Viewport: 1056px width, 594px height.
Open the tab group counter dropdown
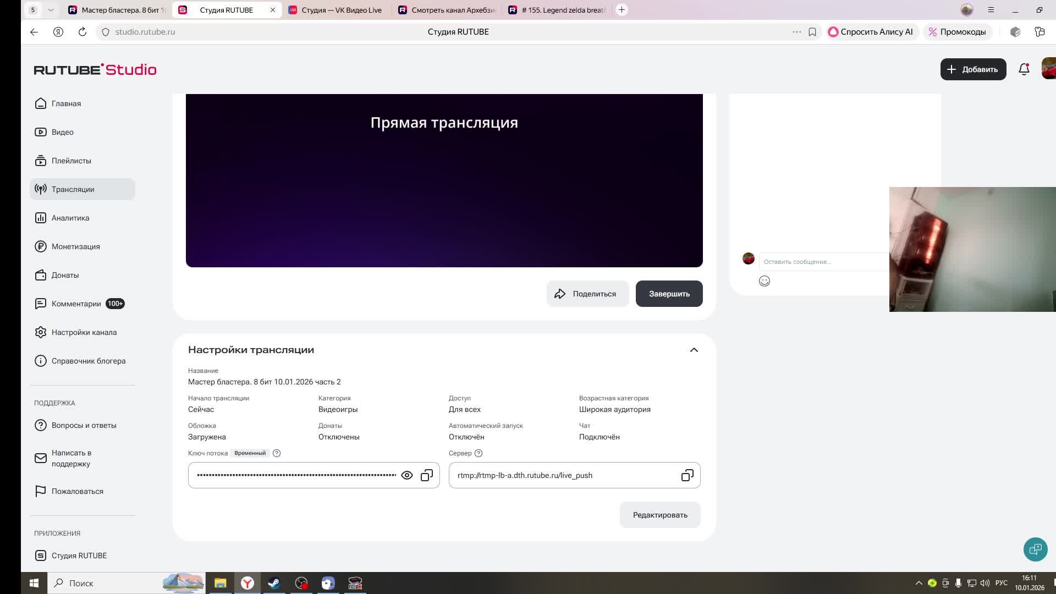point(51,10)
